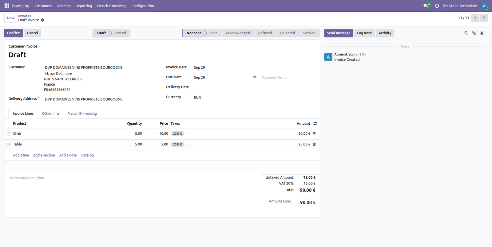Open the product Catalog
Screen dimensions: 492x247
(87, 155)
